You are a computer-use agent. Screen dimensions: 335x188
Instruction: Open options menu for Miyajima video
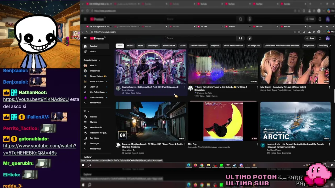pos(185,144)
